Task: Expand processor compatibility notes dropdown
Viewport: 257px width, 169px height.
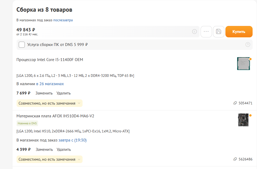Action: point(49,103)
